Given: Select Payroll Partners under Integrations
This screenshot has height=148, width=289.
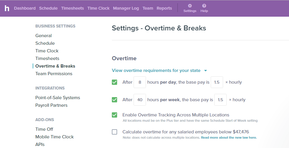Looking at the screenshot, I should click(x=52, y=105).
